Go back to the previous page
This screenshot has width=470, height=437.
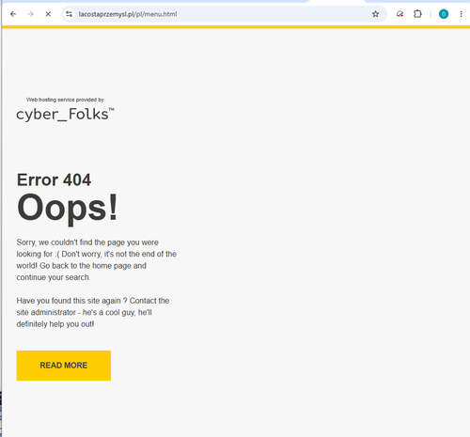(13, 14)
